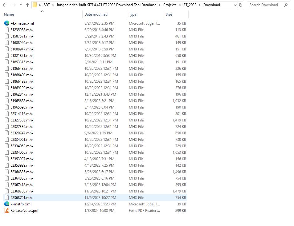Click file icon of 52329747.mhx
Image resolution: width=294 pixels, height=226 pixels.
(7, 133)
